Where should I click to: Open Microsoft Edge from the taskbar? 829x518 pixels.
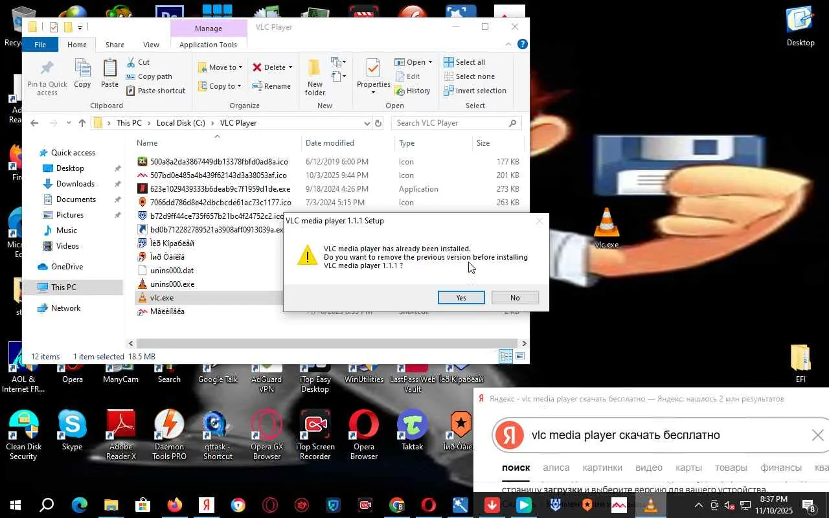[79, 505]
